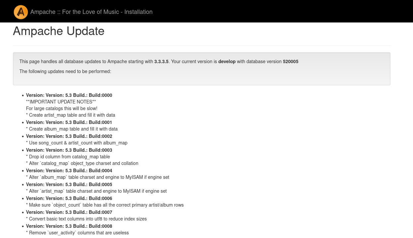
Task: Click 'The following updates need to be performed' text
Action: 65,71
